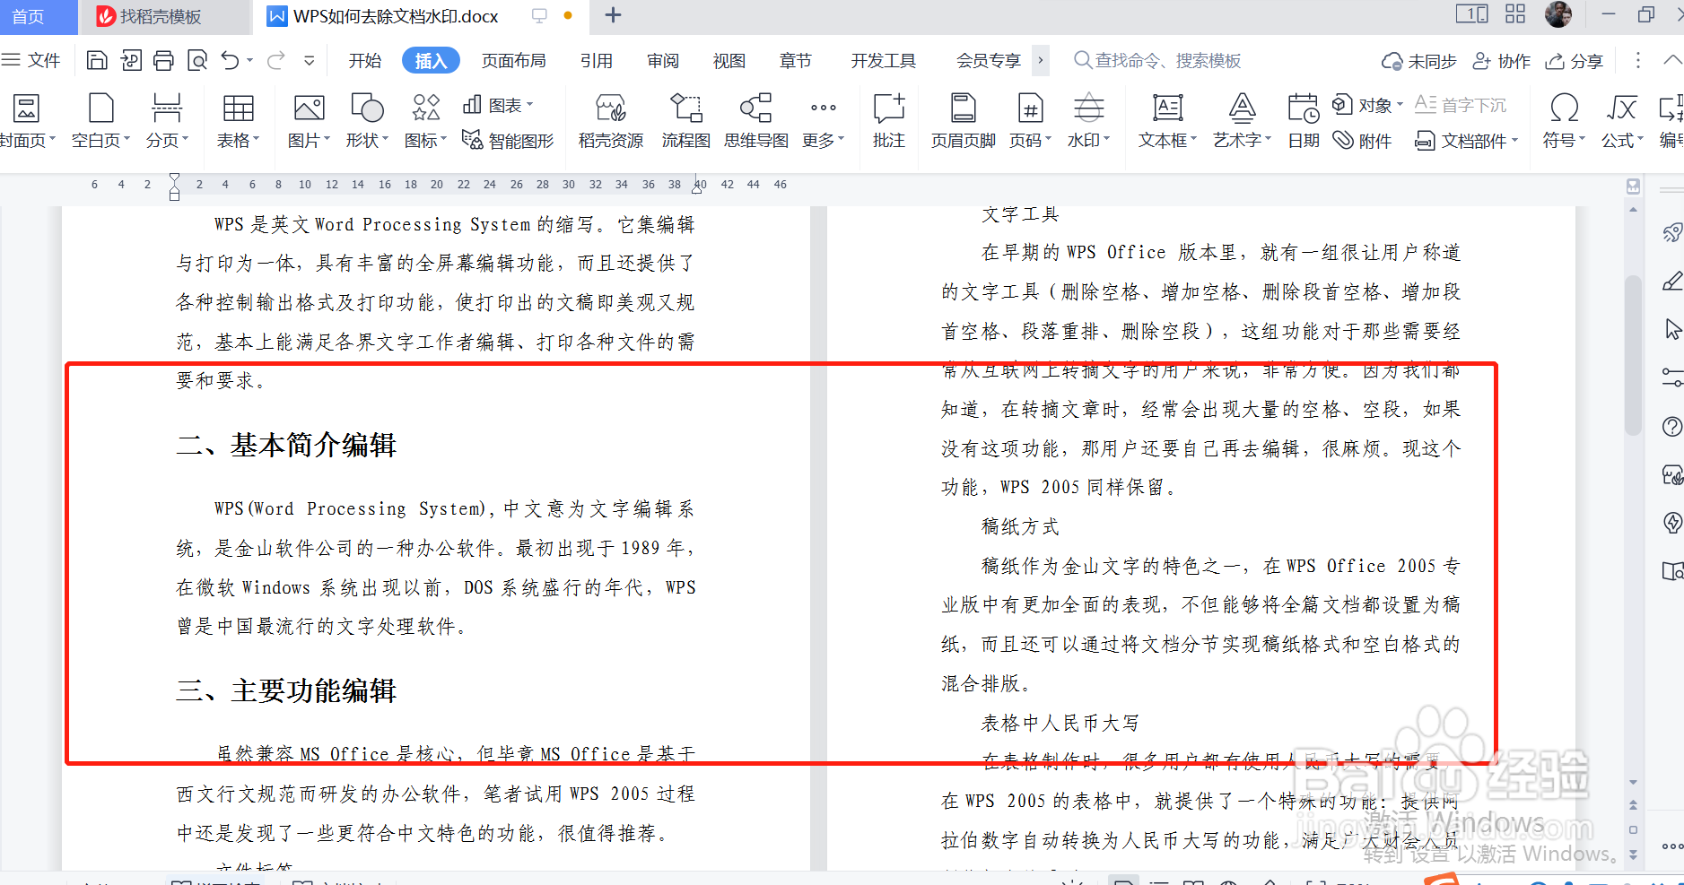
Task: Switch to the 章节 (Chapter) tab
Action: pos(796,60)
